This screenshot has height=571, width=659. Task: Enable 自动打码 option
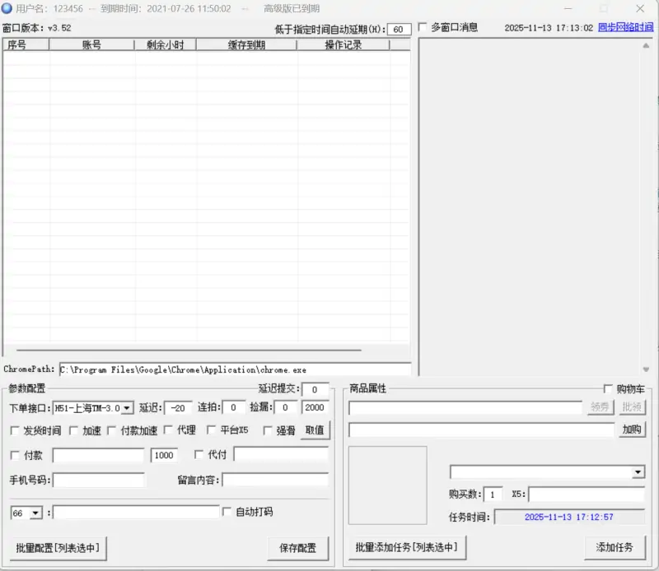click(228, 512)
